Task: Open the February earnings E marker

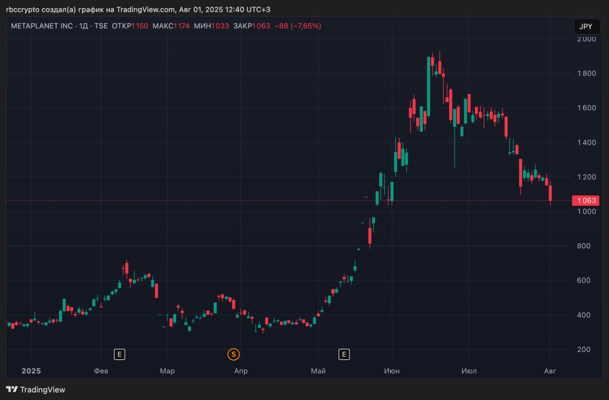Action: pos(119,354)
